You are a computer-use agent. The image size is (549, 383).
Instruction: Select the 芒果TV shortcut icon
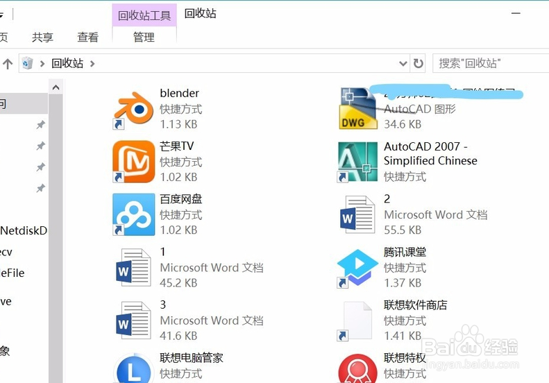pos(133,162)
